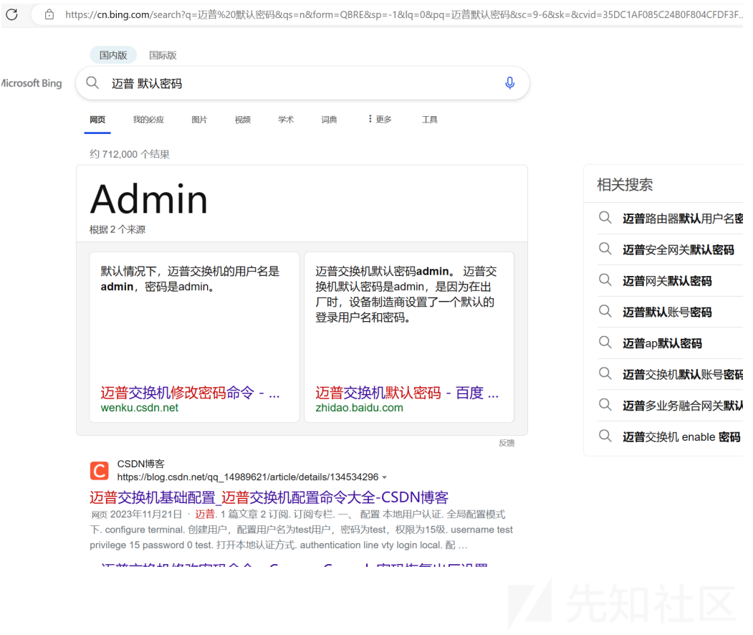Open the 我的必应 tab
Screen dimensions: 753x635
point(148,120)
